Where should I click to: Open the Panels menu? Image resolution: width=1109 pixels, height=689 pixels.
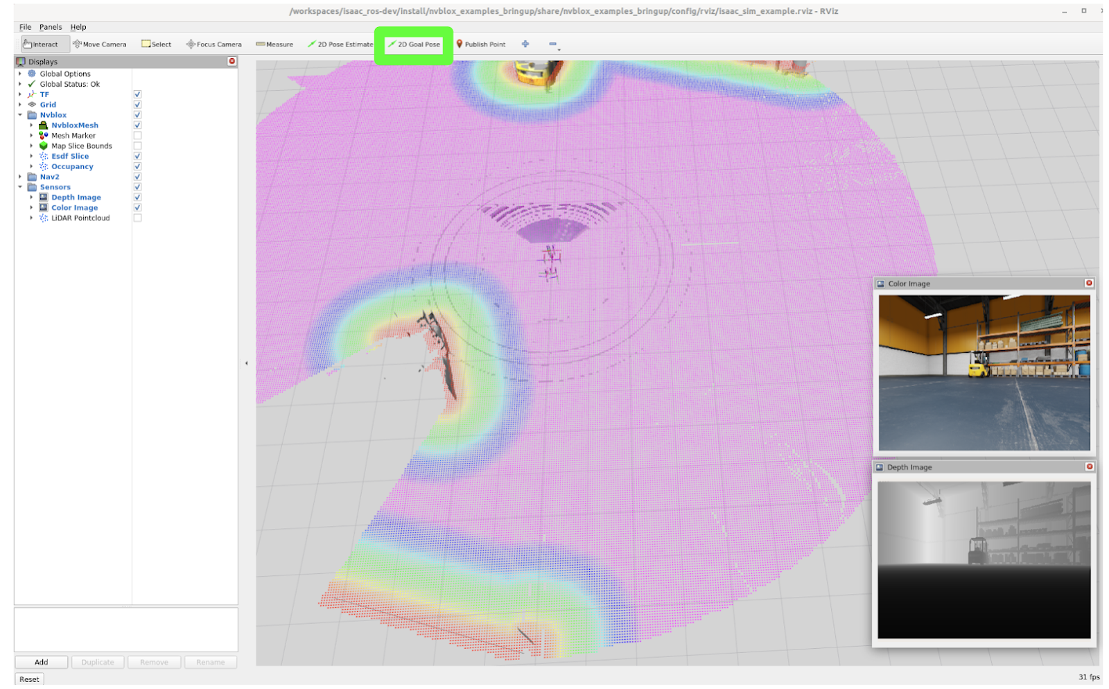(51, 27)
